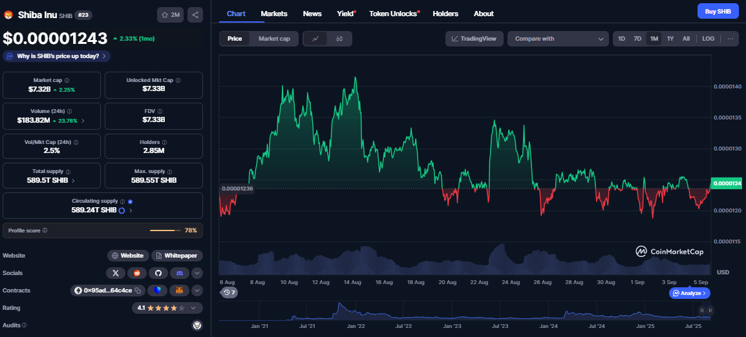Expand Total supply 589.5T SHIB arrow
Image resolution: width=746 pixels, height=337 pixels.
tap(73, 181)
